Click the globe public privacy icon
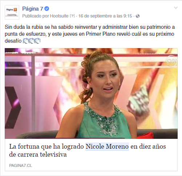182x176 pixels. pyautogui.click(x=138, y=16)
